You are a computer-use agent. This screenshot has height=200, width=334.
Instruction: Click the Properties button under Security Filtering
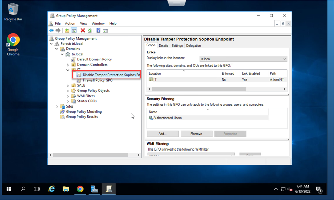(230, 134)
